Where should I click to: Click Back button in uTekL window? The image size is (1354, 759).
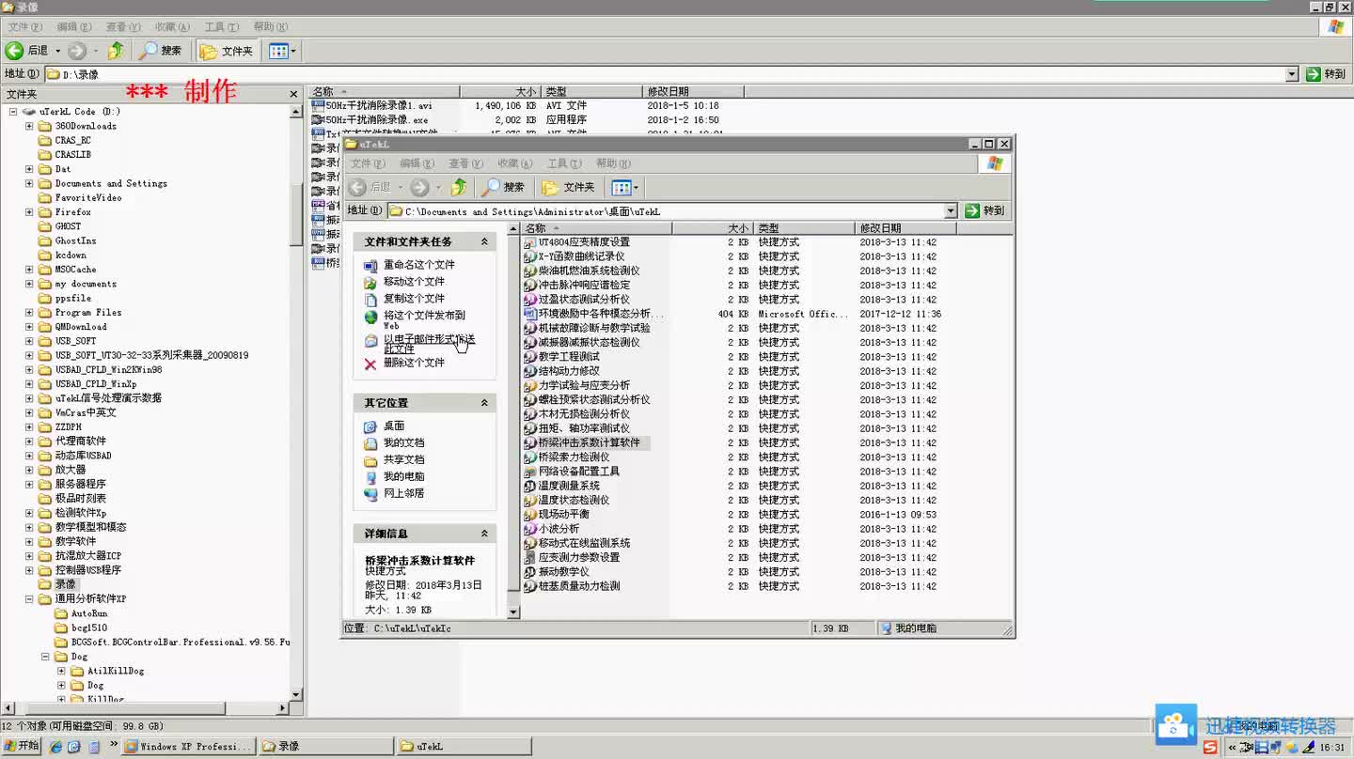(370, 187)
